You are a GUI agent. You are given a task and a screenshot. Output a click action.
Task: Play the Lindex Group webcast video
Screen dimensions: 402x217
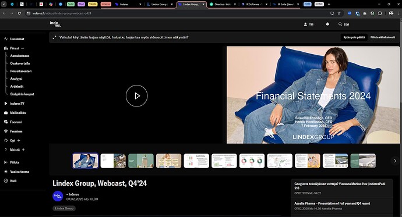tap(137, 96)
